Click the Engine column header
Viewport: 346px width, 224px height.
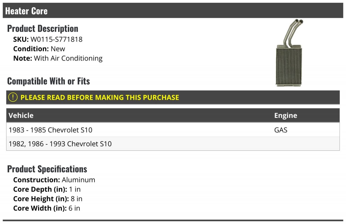(x=285, y=115)
